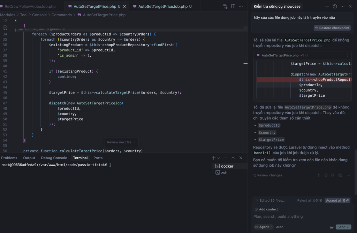Click the AutoSetTargetPrice.php file name in diff header
357x233 pixels.
280,55
